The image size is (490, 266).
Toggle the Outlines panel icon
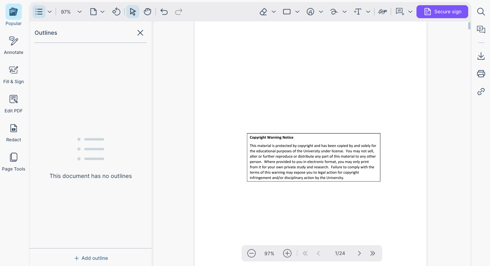39,11
